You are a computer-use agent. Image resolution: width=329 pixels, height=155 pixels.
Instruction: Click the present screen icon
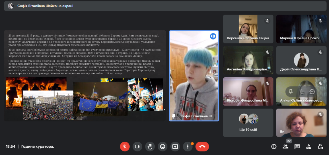pos(175,146)
